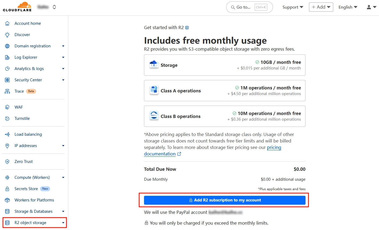This screenshot has width=379, height=230.
Task: Click the Security Center icon
Action: [x=7, y=80]
